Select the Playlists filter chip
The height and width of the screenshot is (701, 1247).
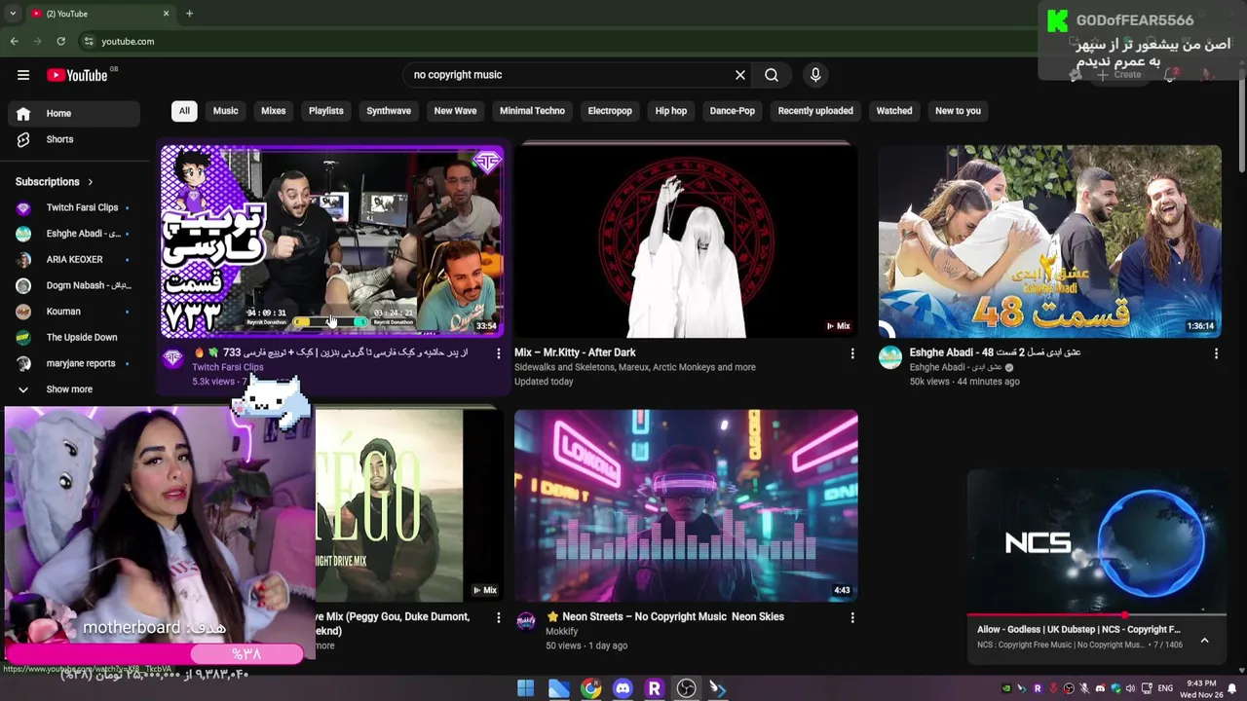326,111
